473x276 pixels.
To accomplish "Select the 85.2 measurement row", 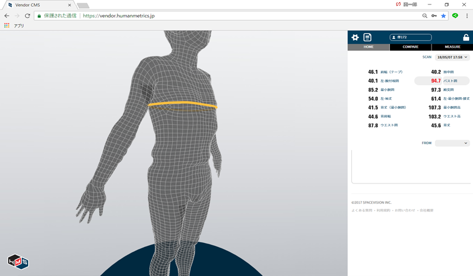I will pyautogui.click(x=382, y=90).
